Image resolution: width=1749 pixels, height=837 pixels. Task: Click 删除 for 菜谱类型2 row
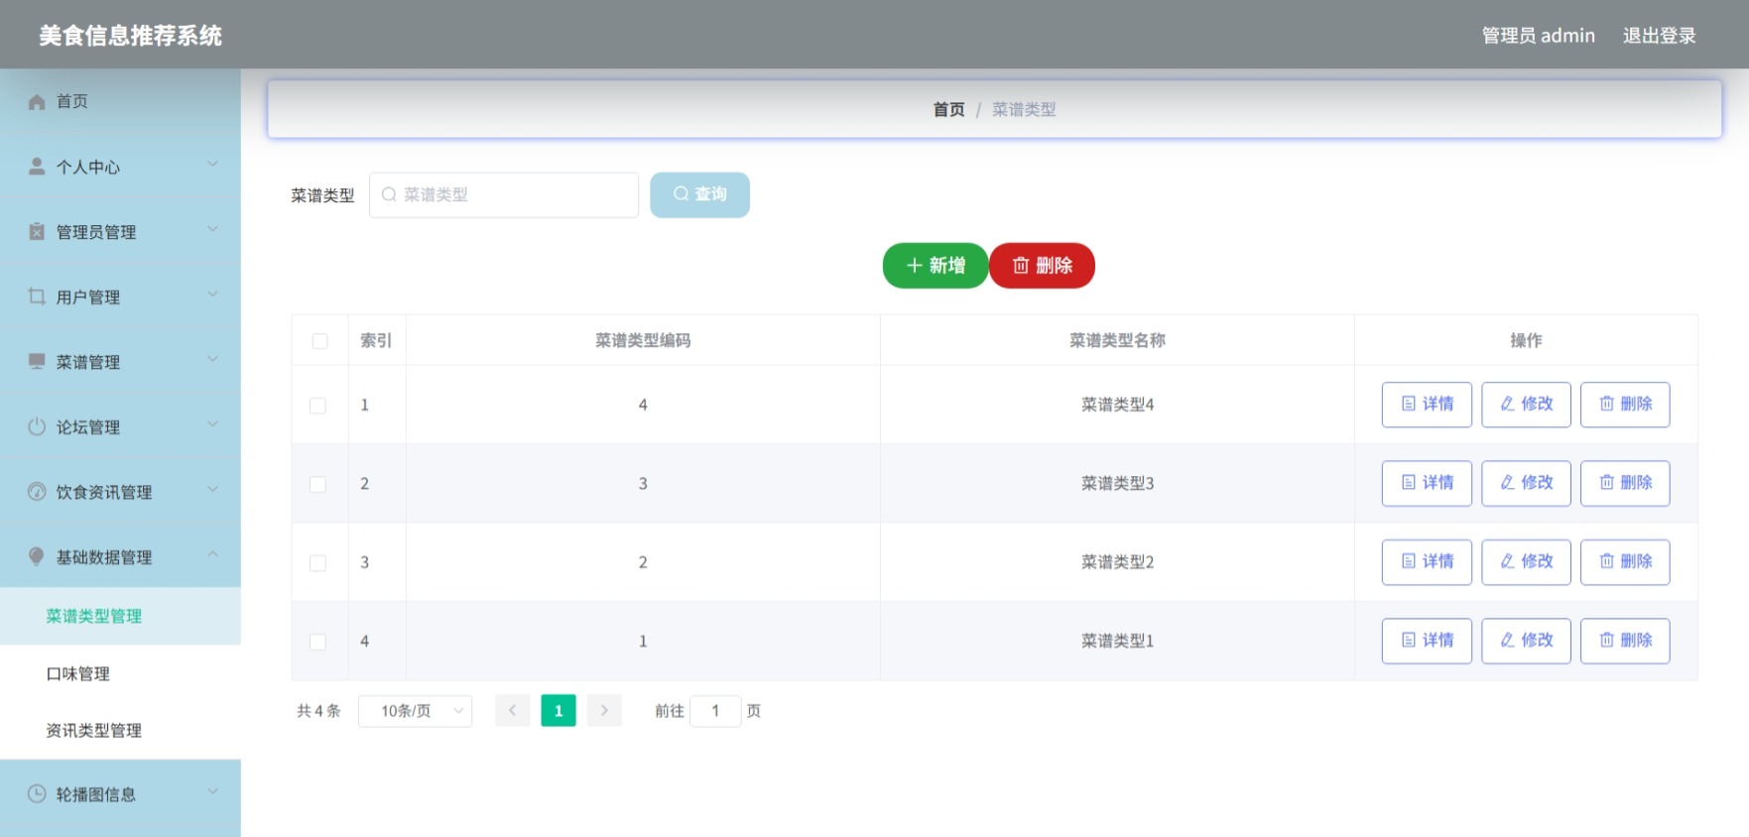point(1625,562)
